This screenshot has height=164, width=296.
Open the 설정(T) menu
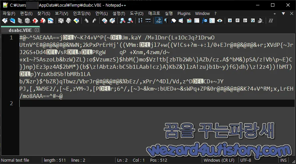click(x=119, y=14)
